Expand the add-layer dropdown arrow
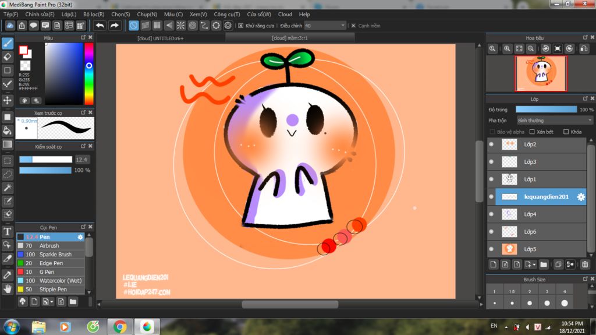Image resolution: width=596 pixels, height=335 pixels. point(534,265)
